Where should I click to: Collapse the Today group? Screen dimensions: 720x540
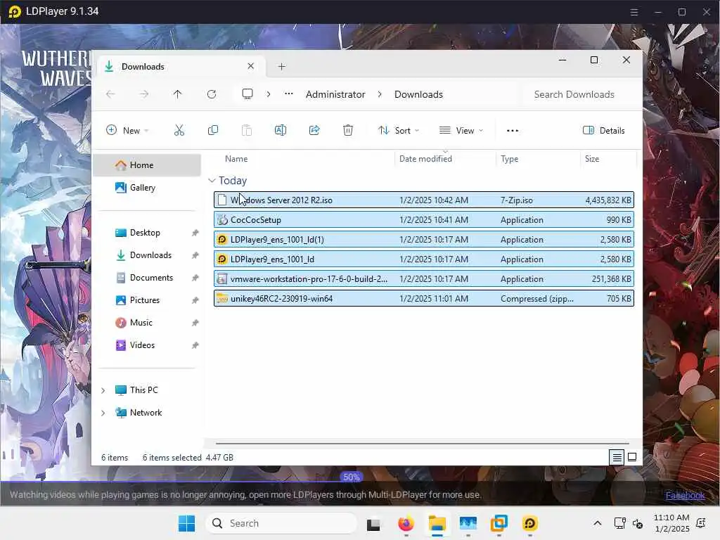click(212, 181)
